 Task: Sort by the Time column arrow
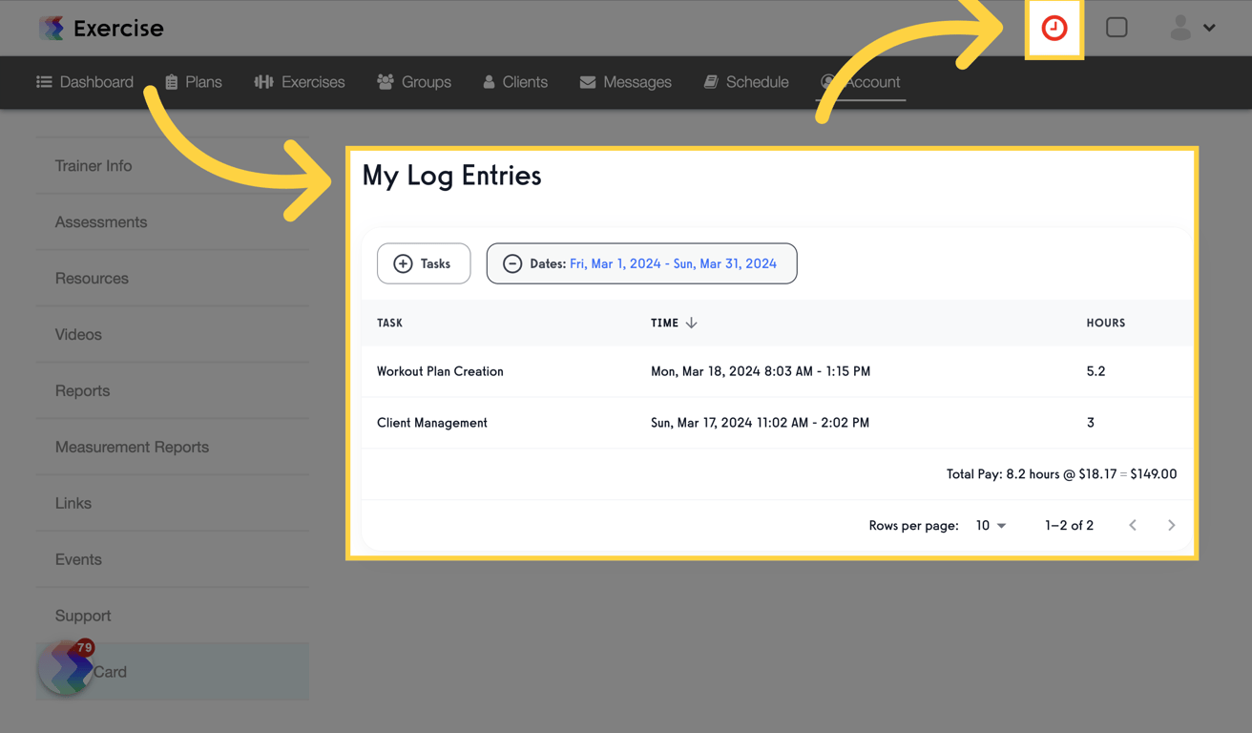pyautogui.click(x=691, y=323)
